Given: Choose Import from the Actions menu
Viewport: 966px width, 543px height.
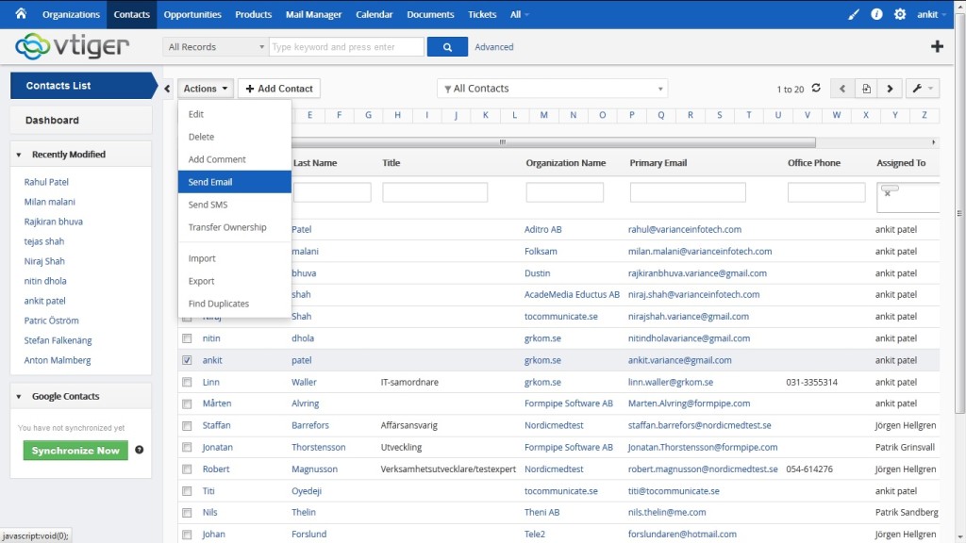Looking at the screenshot, I should coord(235,258).
